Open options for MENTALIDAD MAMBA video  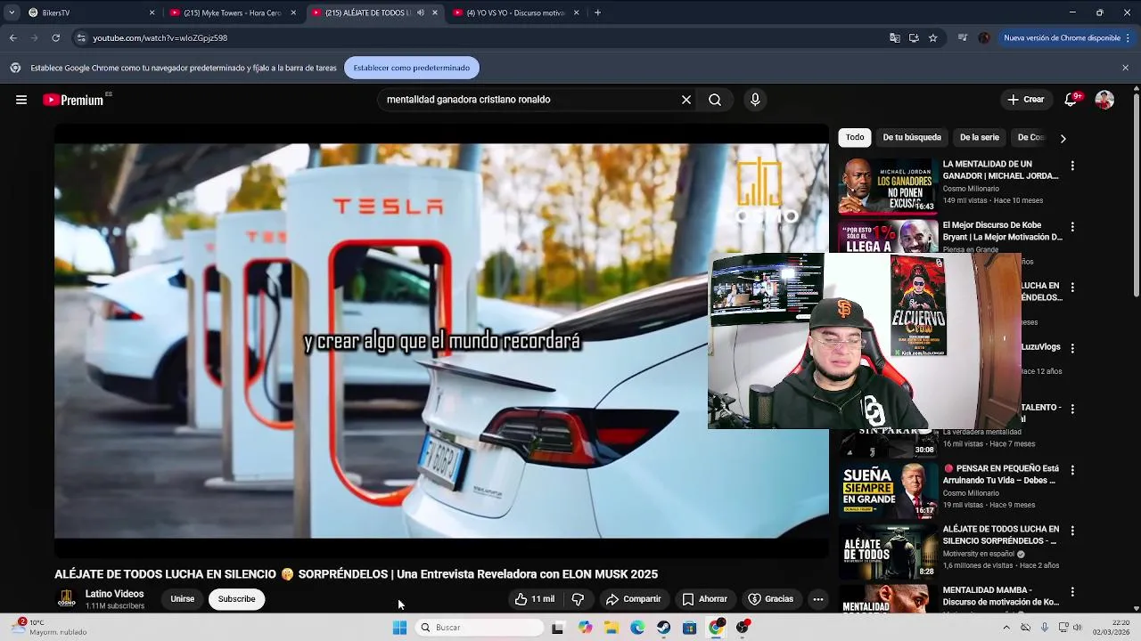pos(1072,591)
